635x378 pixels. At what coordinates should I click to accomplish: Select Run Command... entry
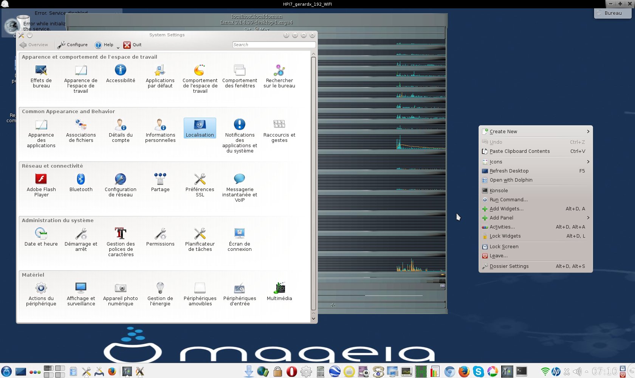536,199
